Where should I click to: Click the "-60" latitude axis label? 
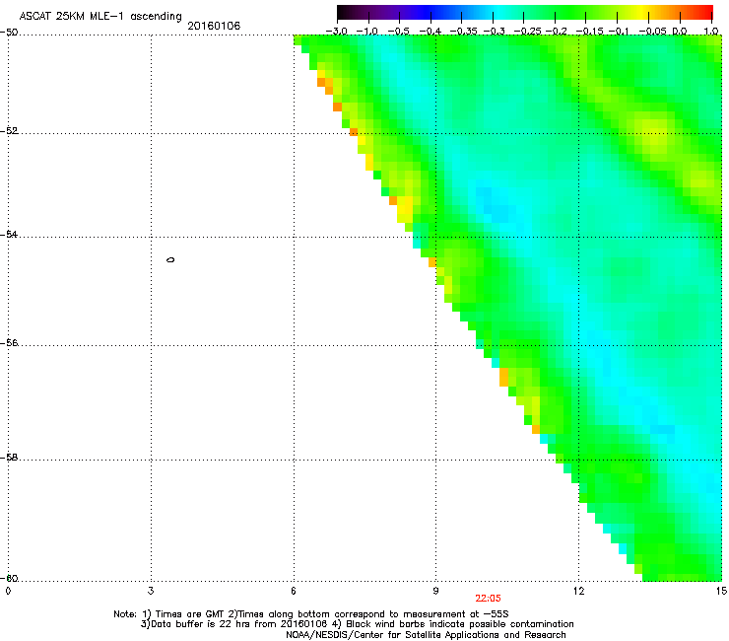(9, 578)
